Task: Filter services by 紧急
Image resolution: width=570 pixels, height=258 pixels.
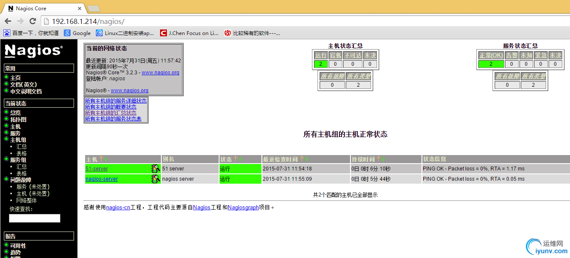Action: click(541, 55)
